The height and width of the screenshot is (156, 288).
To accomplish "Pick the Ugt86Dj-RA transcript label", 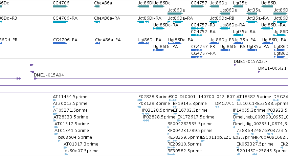I will coord(273,25).
